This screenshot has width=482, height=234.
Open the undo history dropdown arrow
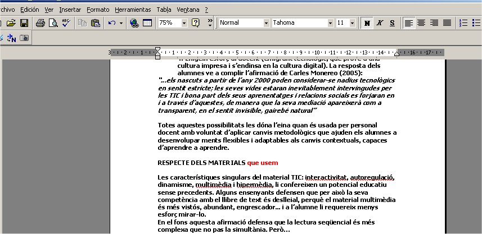(x=121, y=23)
